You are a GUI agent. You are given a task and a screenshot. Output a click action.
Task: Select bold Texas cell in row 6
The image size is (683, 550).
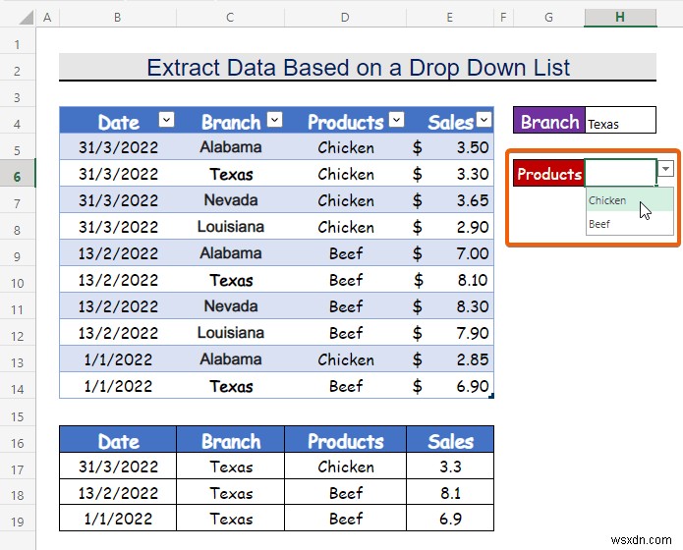click(x=230, y=173)
